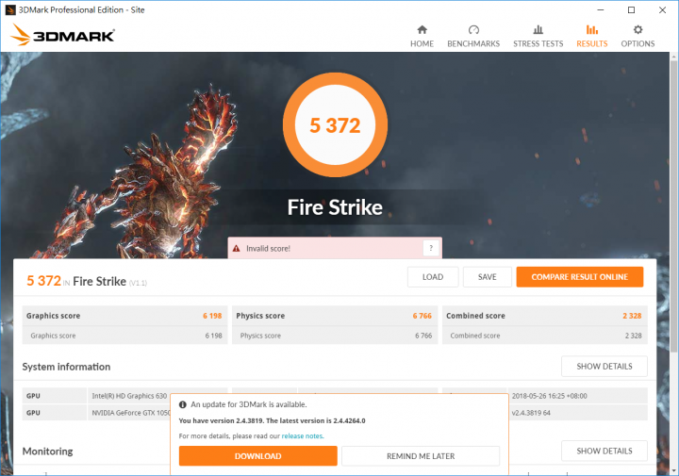Click the 5 372 score circle
Screen dimensions: 679x476
point(335,125)
